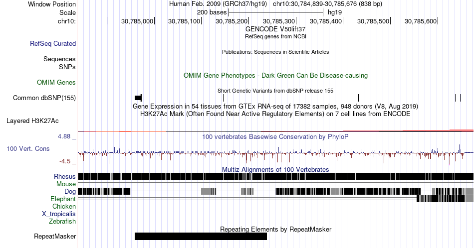The height and width of the screenshot is (248, 474).
Task: Click the Sequences track label
Action: (x=59, y=59)
